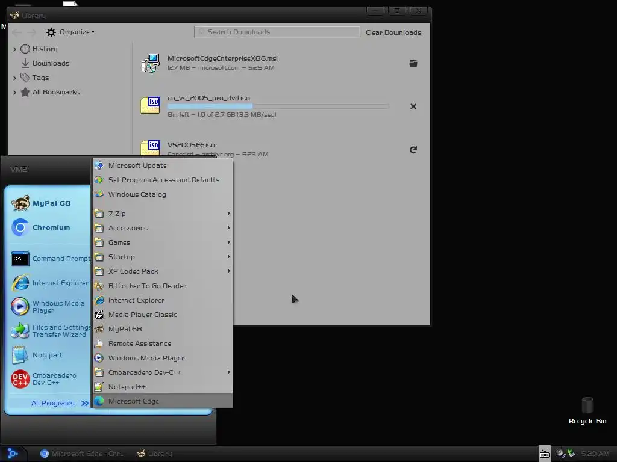This screenshot has width=617, height=462.
Task: Select Tags in the Library sidebar
Action: tap(40, 78)
